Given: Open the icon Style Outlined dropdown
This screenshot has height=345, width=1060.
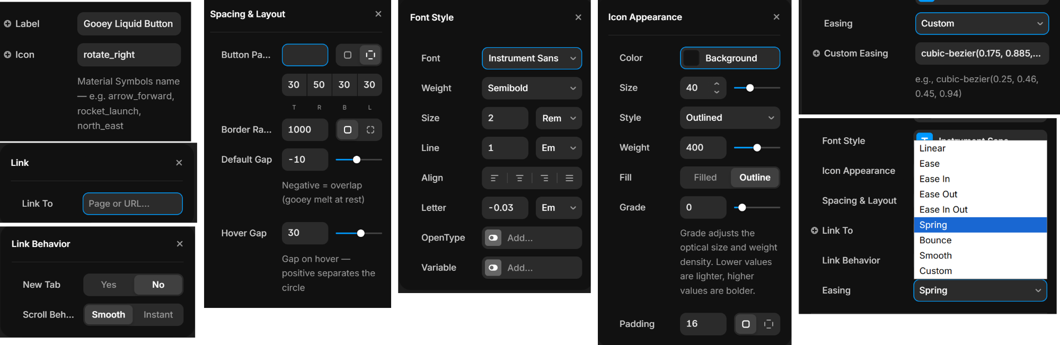Looking at the screenshot, I should click(729, 118).
